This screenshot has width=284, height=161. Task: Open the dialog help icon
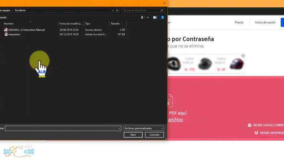pos(163,17)
